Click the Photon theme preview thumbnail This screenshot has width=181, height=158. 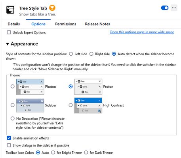pyautogui.click(x=30, y=87)
